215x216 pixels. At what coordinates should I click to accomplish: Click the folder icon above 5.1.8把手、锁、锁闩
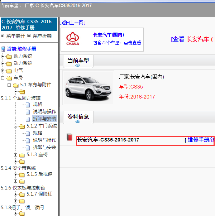point(22,201)
